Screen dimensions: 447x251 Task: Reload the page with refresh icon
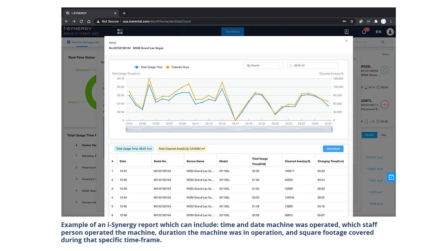(81, 22)
